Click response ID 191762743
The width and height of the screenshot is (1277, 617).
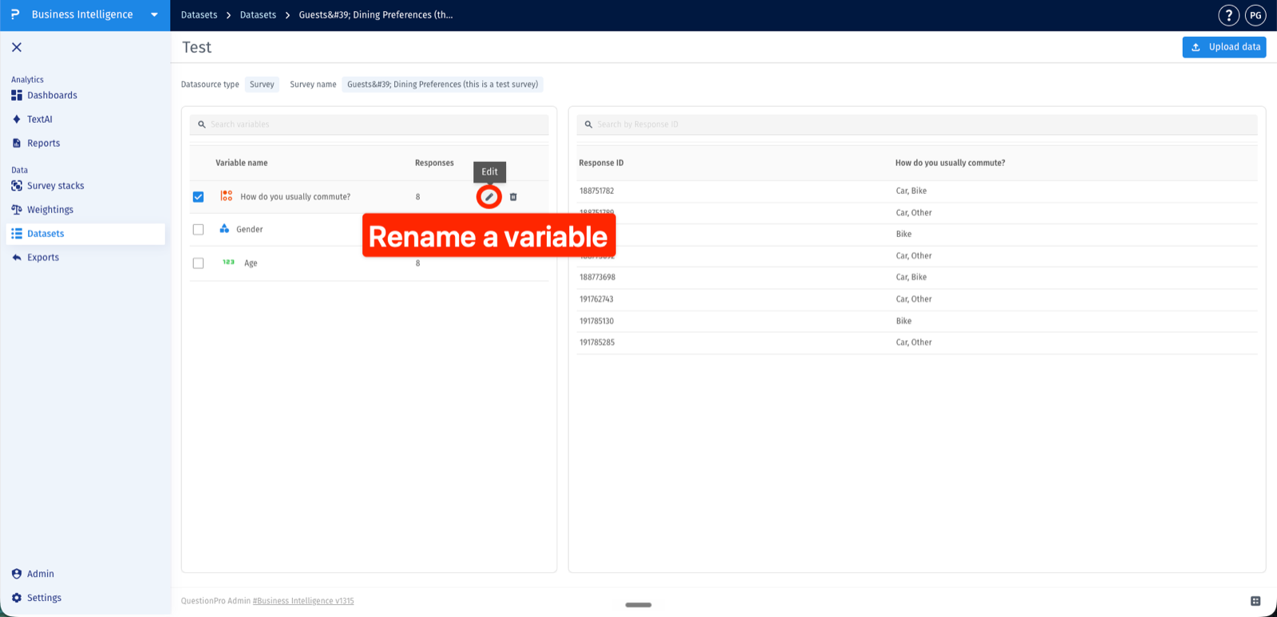point(596,299)
